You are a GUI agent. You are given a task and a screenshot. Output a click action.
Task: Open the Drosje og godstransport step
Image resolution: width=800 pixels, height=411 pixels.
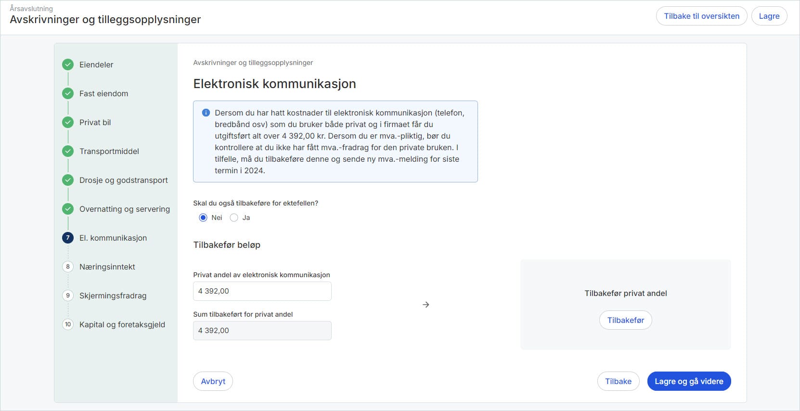(123, 180)
